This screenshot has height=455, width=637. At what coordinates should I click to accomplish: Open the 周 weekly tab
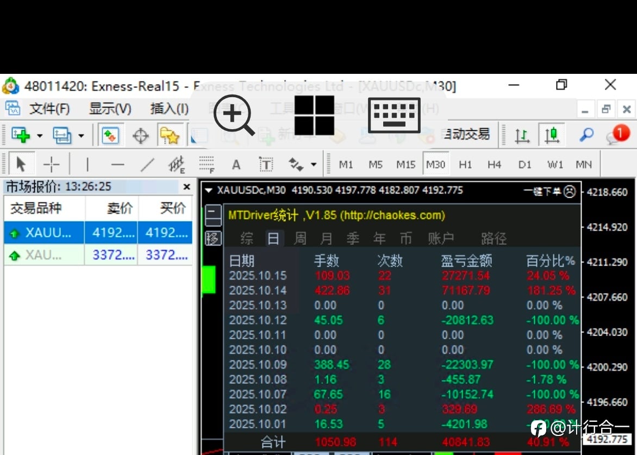pos(300,238)
